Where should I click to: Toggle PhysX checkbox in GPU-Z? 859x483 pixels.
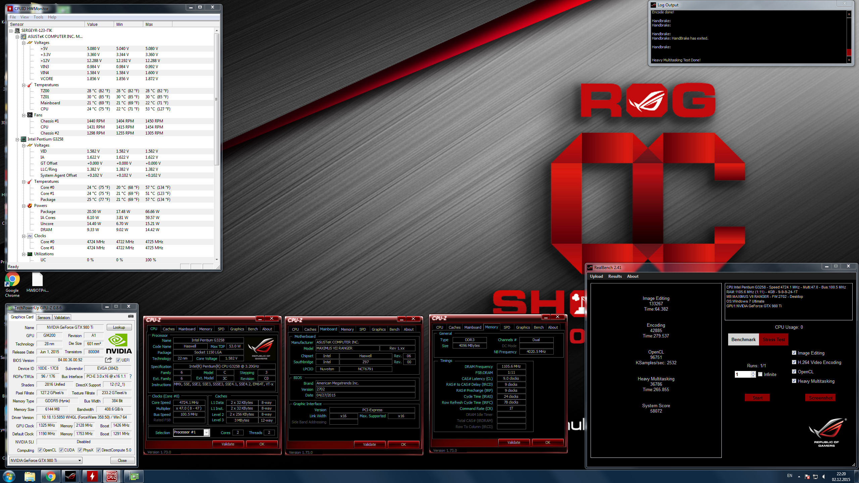[x=80, y=450]
